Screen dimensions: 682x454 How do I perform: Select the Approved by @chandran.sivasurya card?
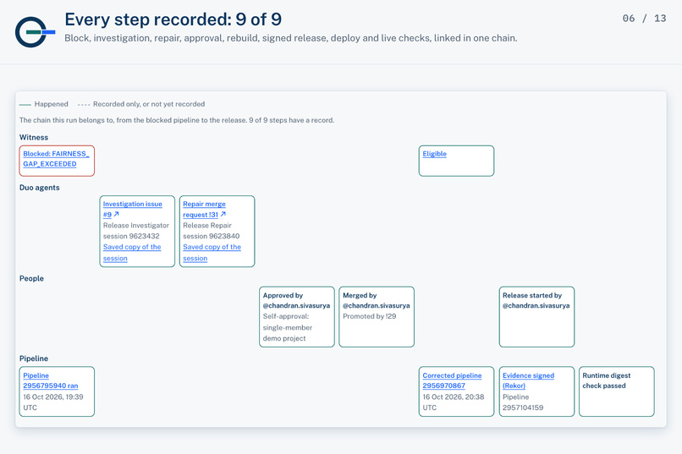297,317
